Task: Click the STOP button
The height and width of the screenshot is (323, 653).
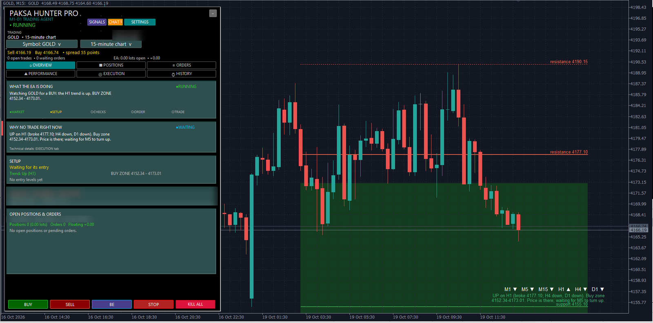Action: coord(153,304)
